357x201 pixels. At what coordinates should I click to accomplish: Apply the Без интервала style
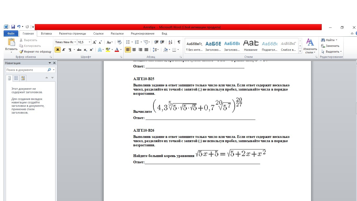click(194, 46)
